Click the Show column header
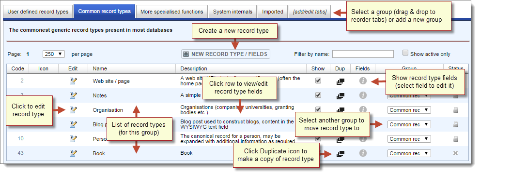 click(318, 68)
